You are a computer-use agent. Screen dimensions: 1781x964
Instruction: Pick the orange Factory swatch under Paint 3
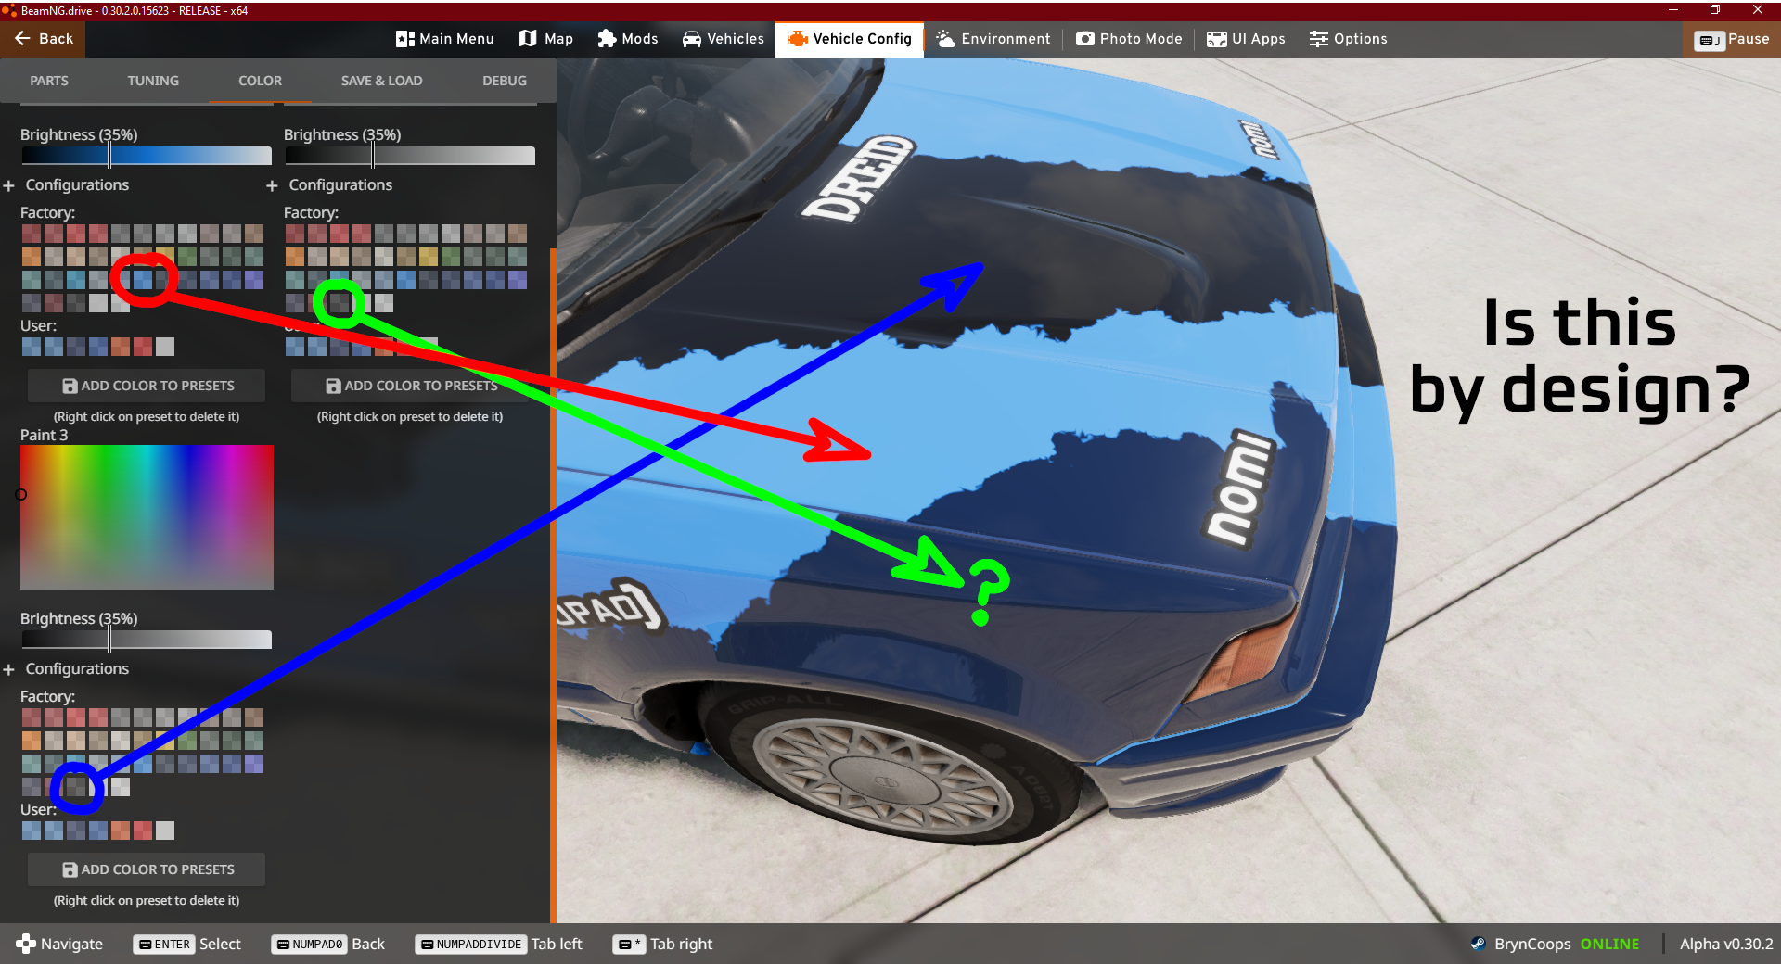[x=32, y=741]
